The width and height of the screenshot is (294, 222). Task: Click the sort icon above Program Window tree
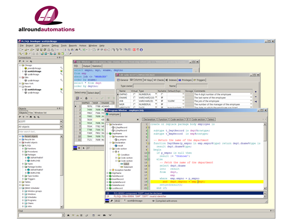coord(108,119)
